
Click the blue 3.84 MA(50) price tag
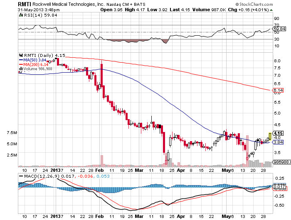[x=278, y=142]
